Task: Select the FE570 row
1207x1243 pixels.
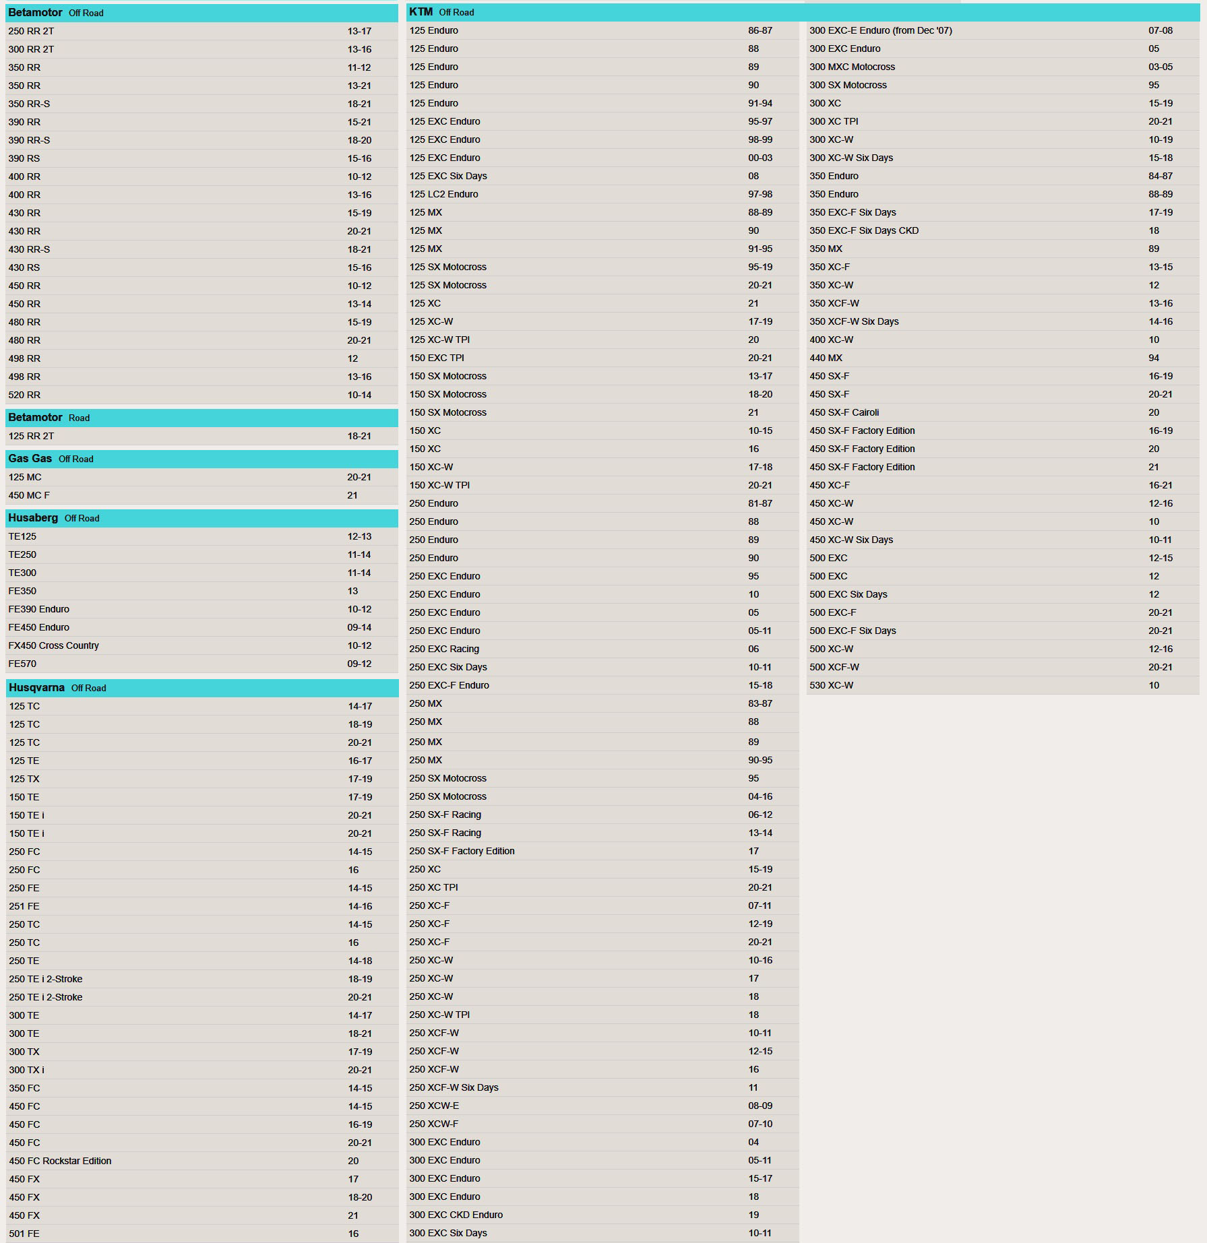Action: coord(202,664)
